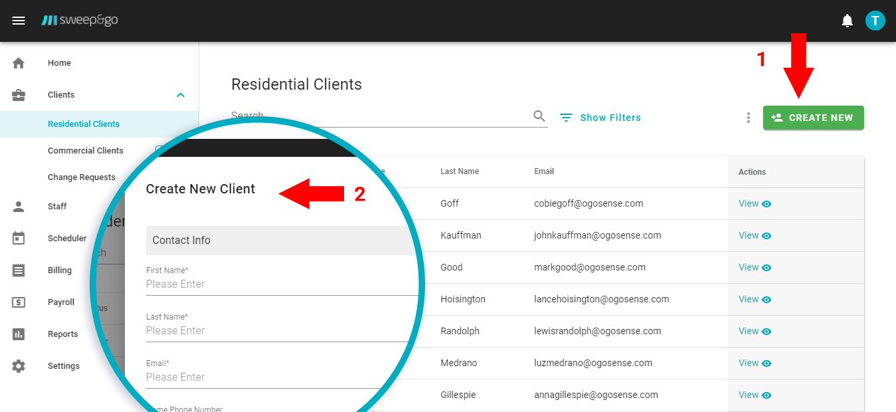Image resolution: width=896 pixels, height=412 pixels.
Task: Select the Billing list icon
Action: pyautogui.click(x=19, y=270)
